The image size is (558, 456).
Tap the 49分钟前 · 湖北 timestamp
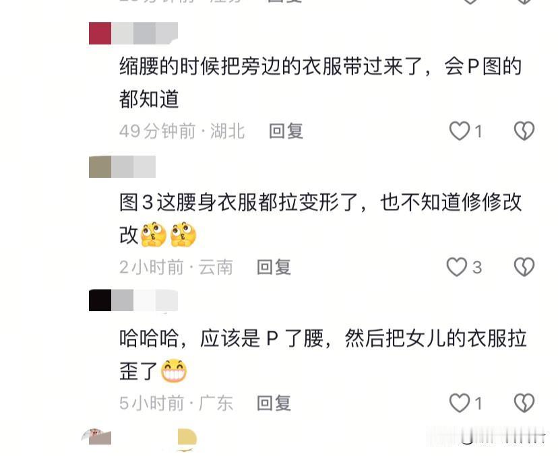point(182,131)
